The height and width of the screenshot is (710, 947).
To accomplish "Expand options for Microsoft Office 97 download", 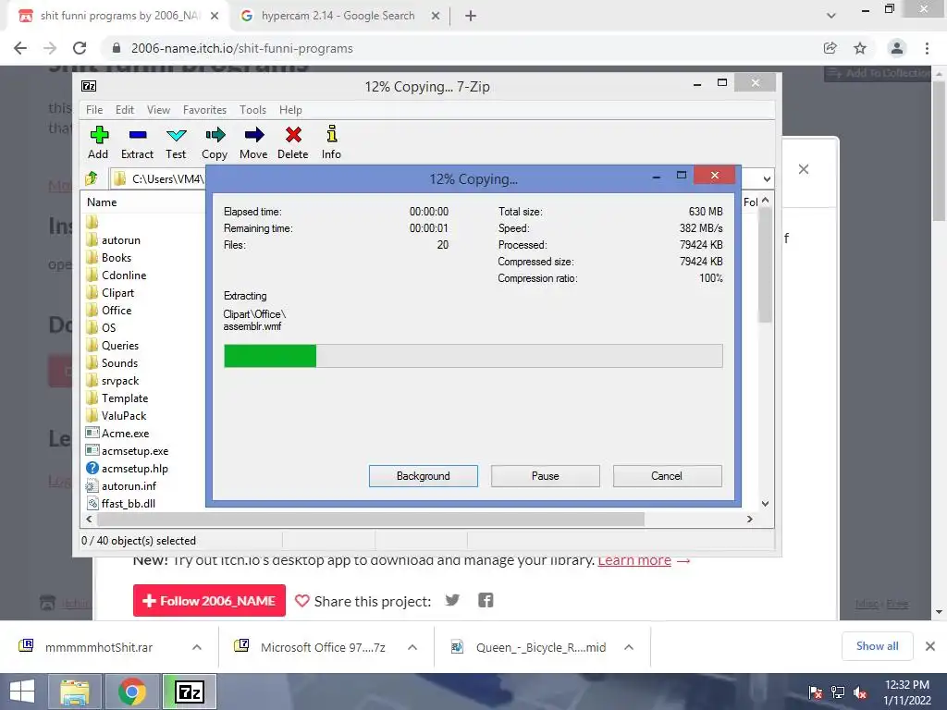I will pyautogui.click(x=412, y=647).
